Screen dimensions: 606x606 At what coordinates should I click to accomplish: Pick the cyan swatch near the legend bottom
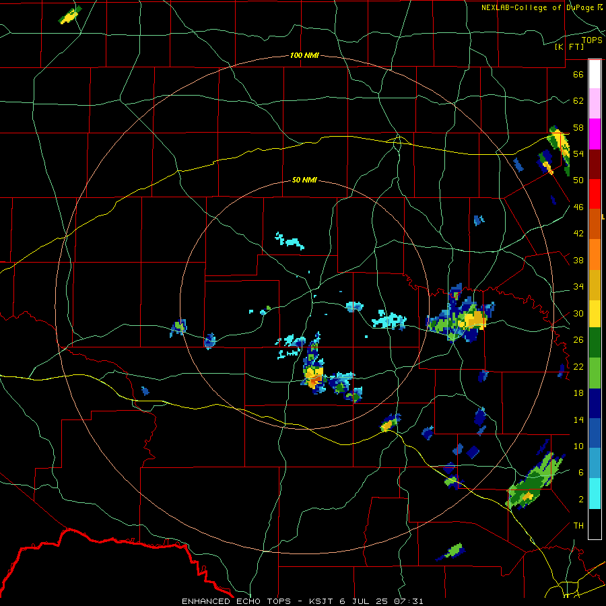click(595, 494)
